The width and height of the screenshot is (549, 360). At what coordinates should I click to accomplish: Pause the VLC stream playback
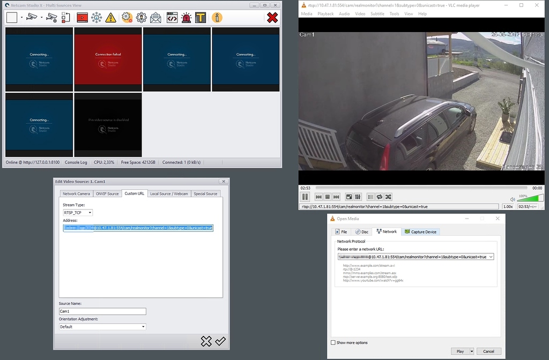(x=305, y=197)
